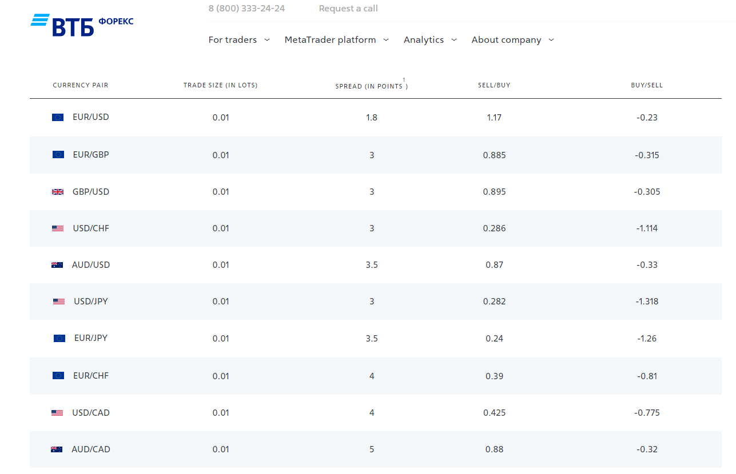Click the UK flag beside GBP/USD

point(58,192)
